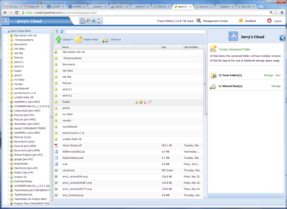287x209 pixels.
Task: Expand the Amazon S3 tree node
Action: click(8, 177)
